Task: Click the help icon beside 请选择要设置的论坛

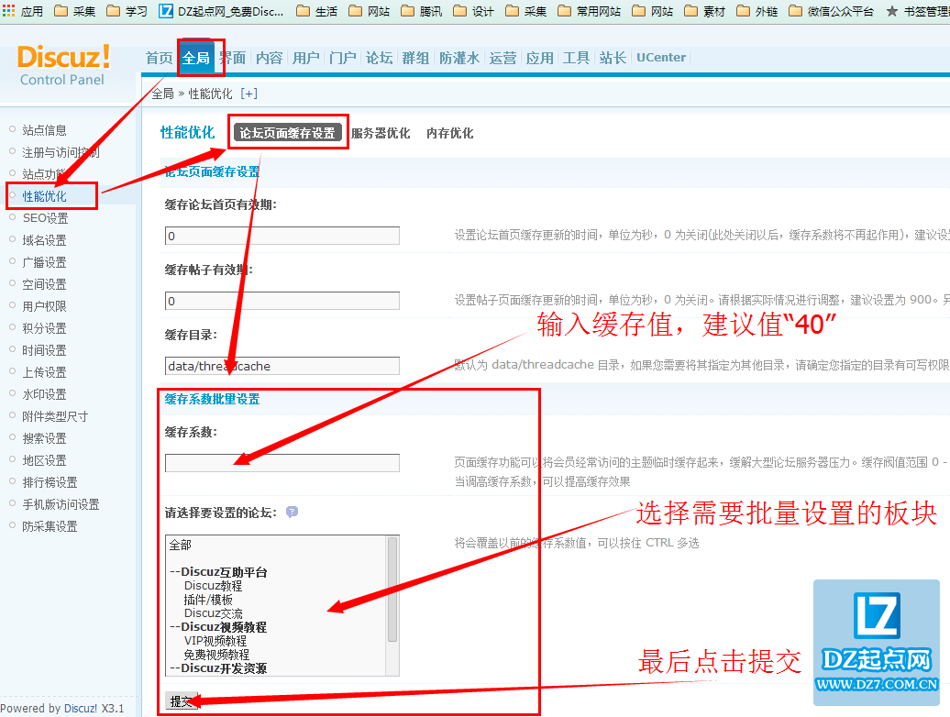Action: [x=292, y=512]
